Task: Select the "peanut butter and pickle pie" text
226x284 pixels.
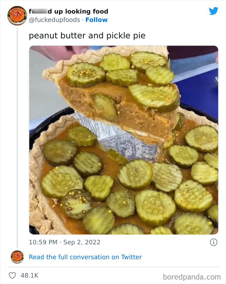Action: pyautogui.click(x=87, y=35)
